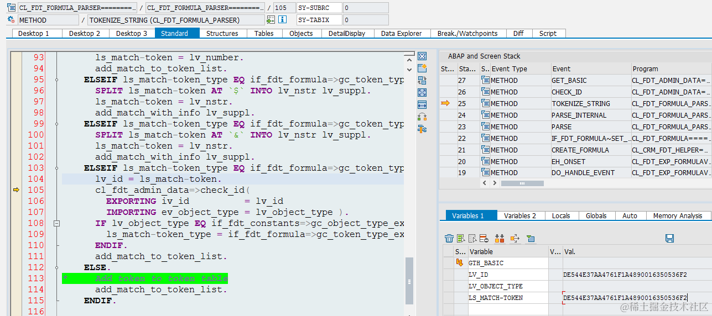Open the Break./Watchpoints tab

tap(467, 33)
